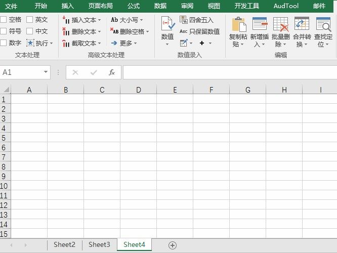337x253 pixels.
Task: Expand the 数值 dropdown arrow
Action: point(167,45)
